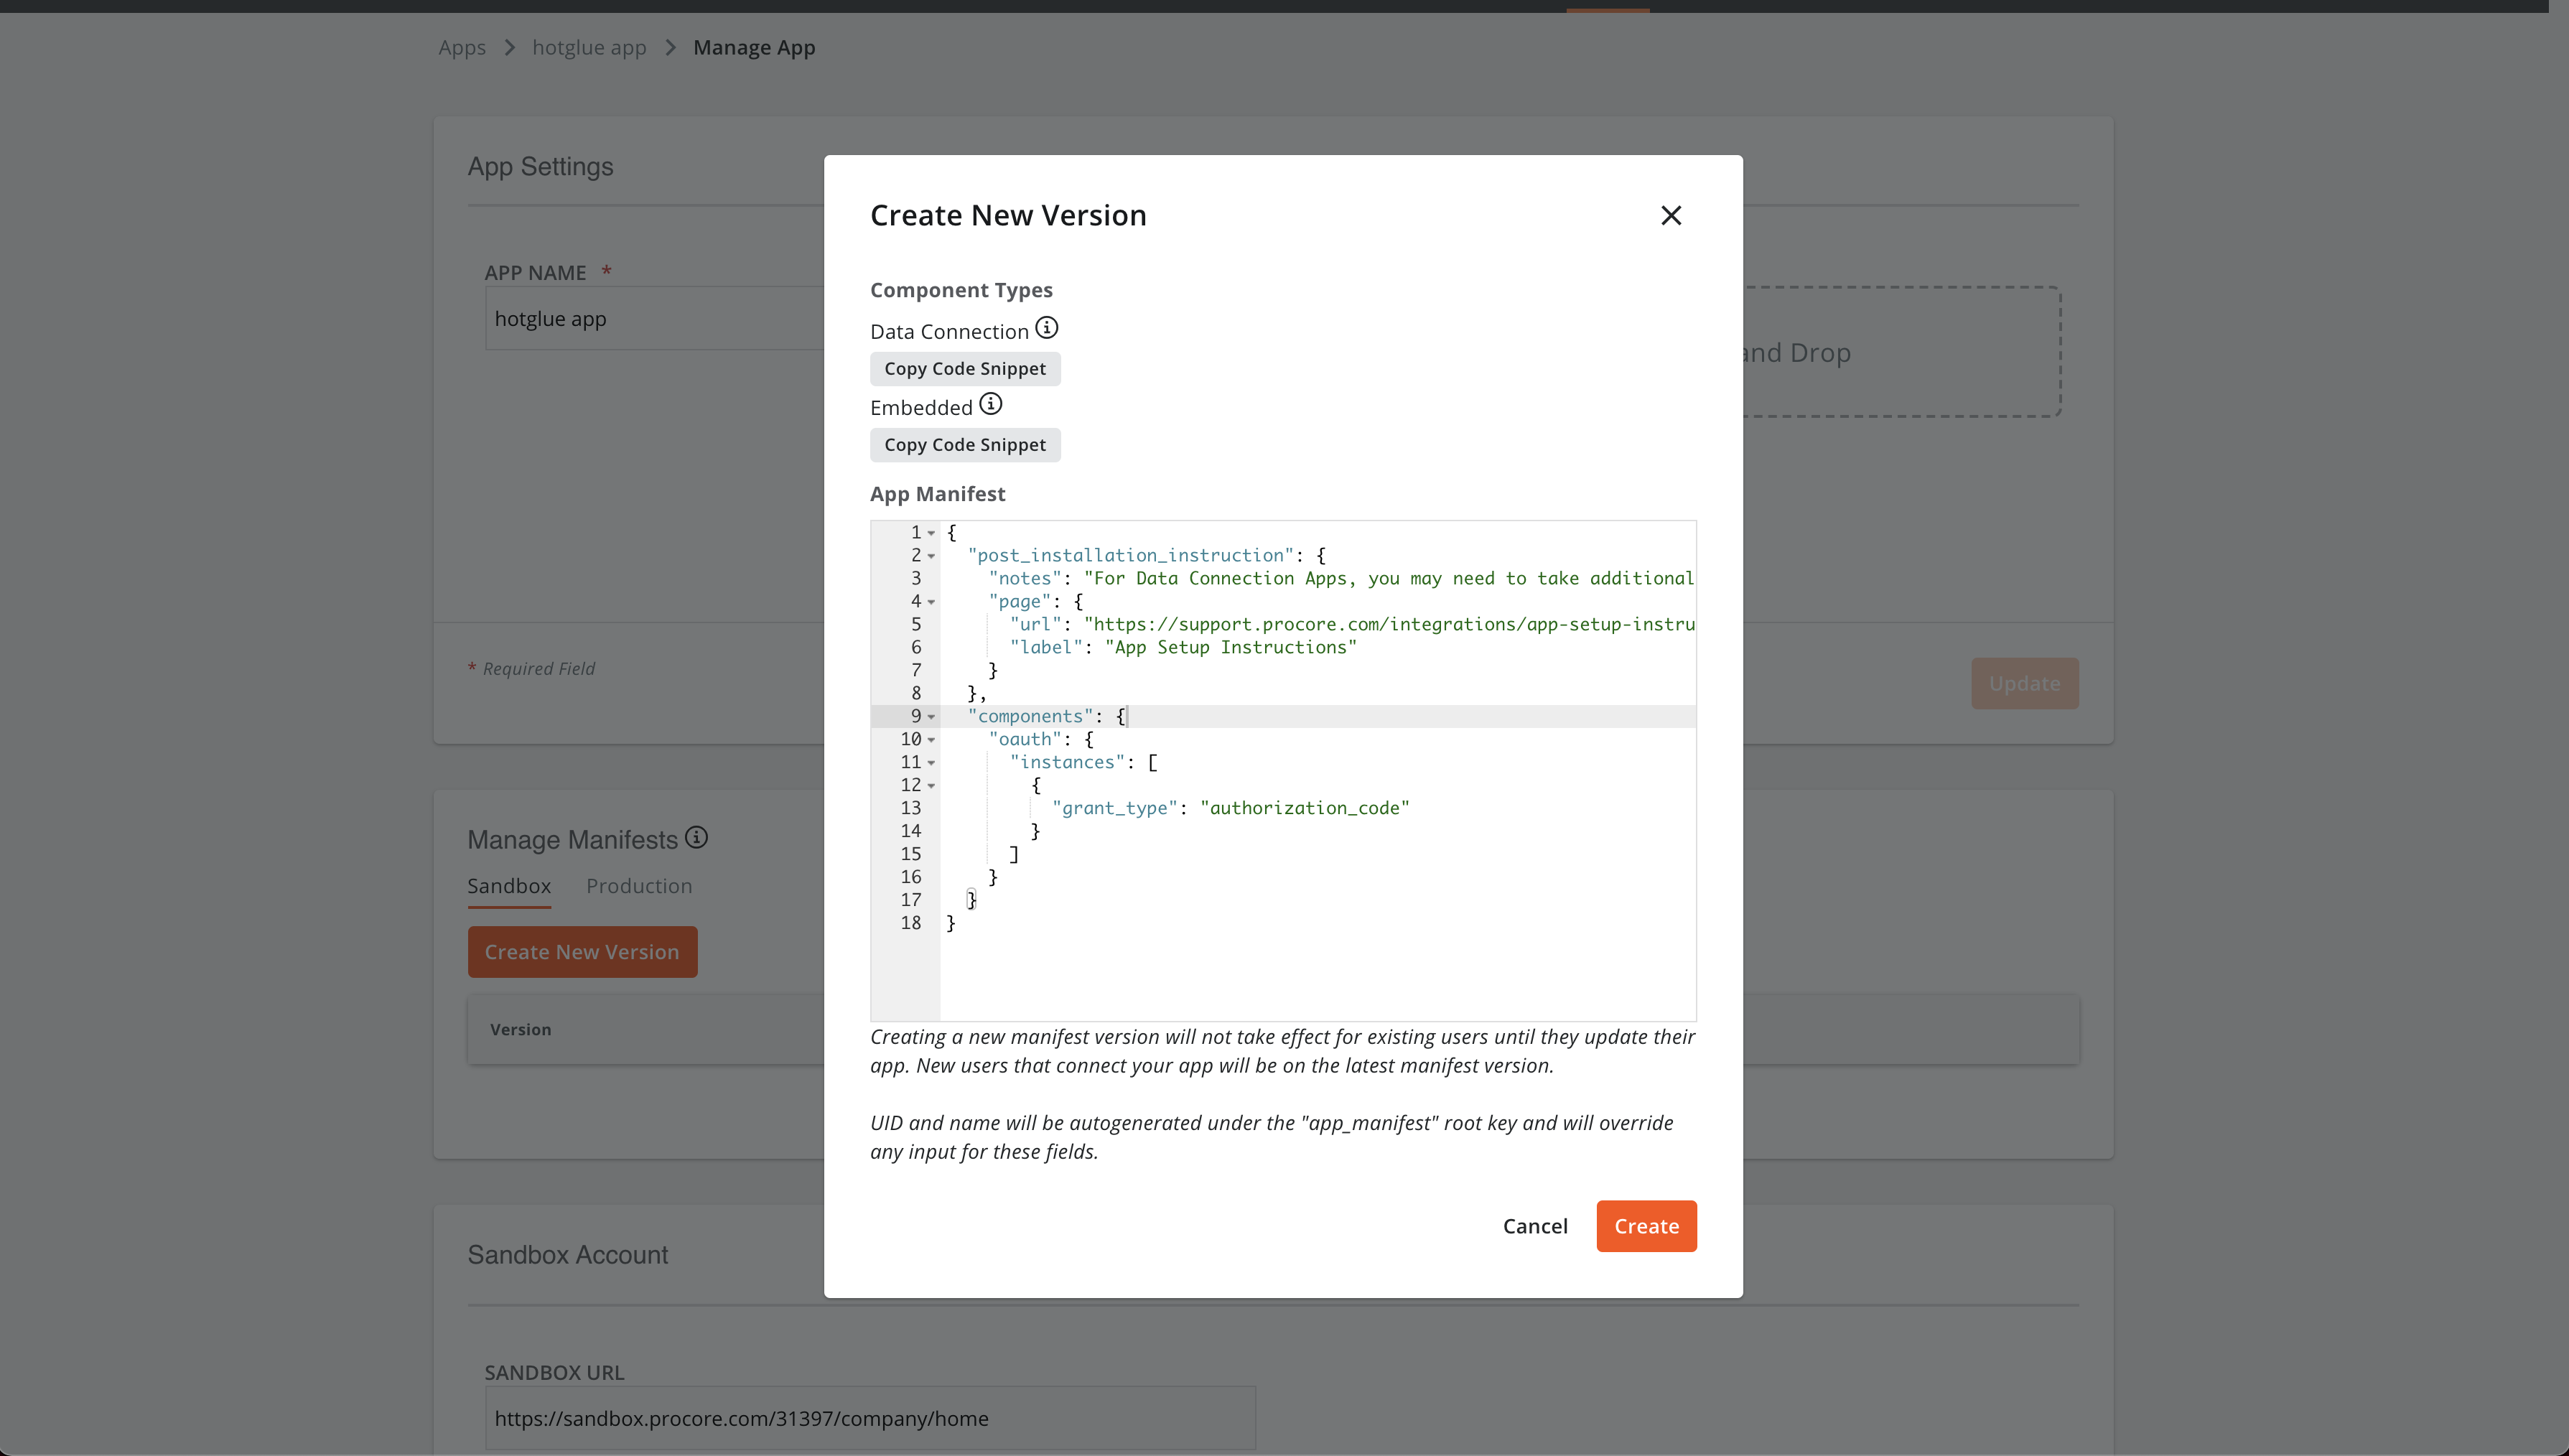The width and height of the screenshot is (2569, 1456).
Task: Click Create New Version button on page
Action: pyautogui.click(x=582, y=952)
